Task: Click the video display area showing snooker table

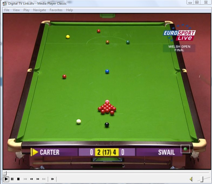Action: point(107,91)
